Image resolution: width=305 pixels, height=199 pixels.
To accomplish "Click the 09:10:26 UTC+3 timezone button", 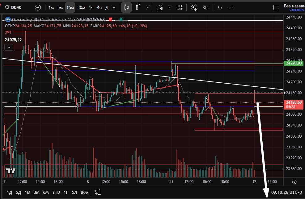I will tap(286, 192).
